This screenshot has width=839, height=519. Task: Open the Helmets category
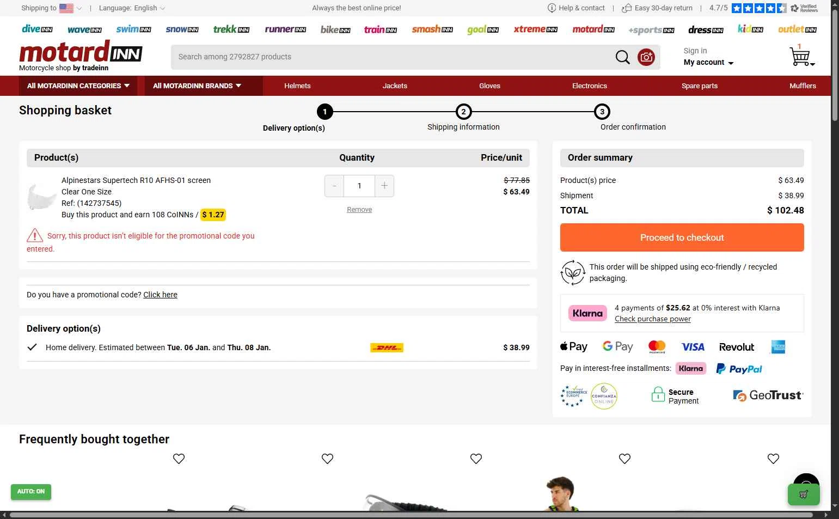pyautogui.click(x=297, y=86)
